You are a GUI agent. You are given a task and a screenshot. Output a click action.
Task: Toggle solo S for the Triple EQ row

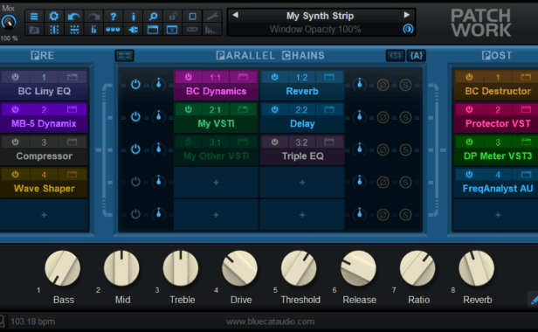point(405,149)
